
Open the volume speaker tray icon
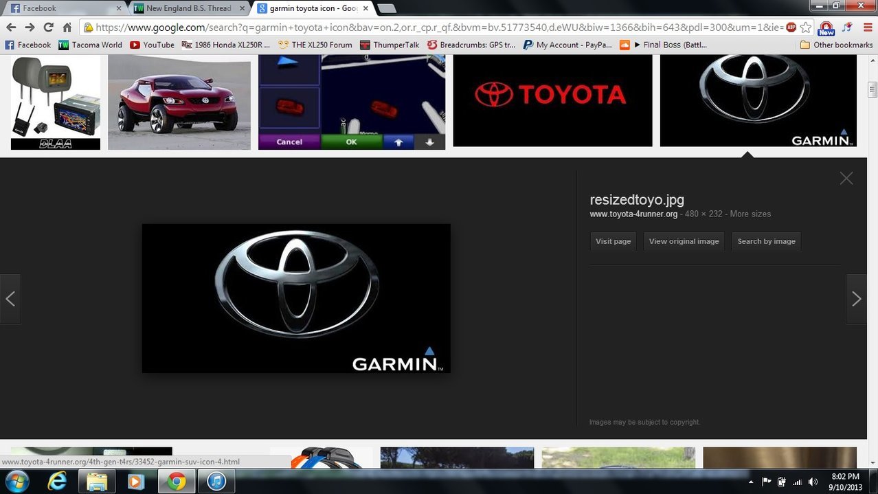813,482
